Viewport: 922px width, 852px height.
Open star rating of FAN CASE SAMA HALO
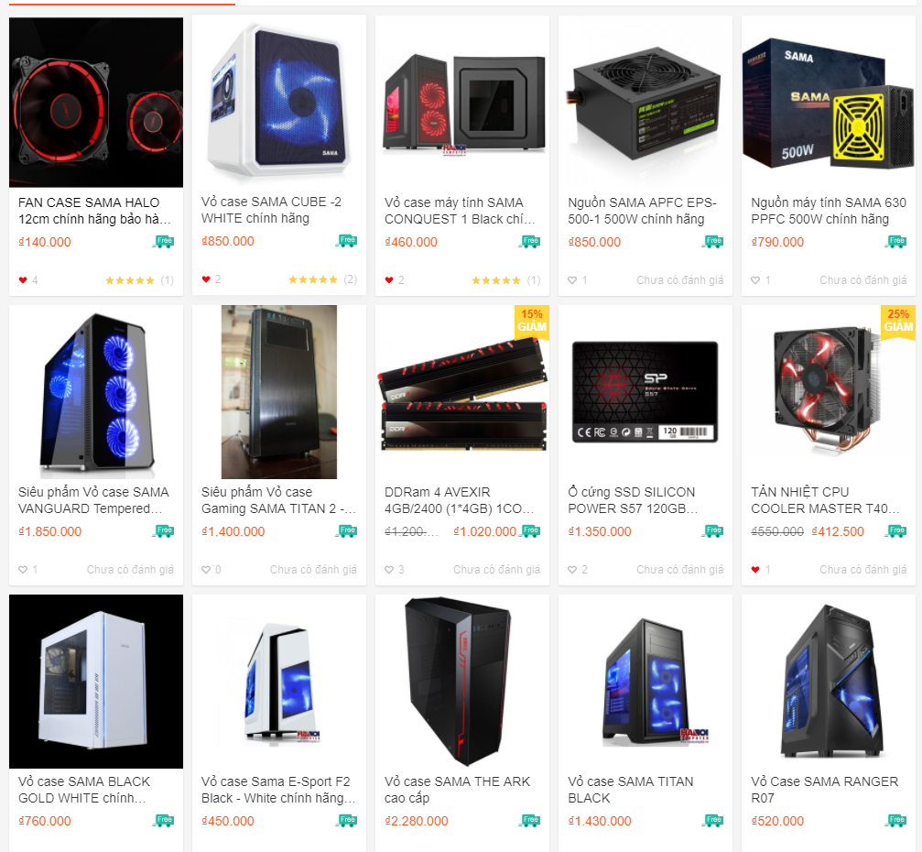click(x=129, y=280)
